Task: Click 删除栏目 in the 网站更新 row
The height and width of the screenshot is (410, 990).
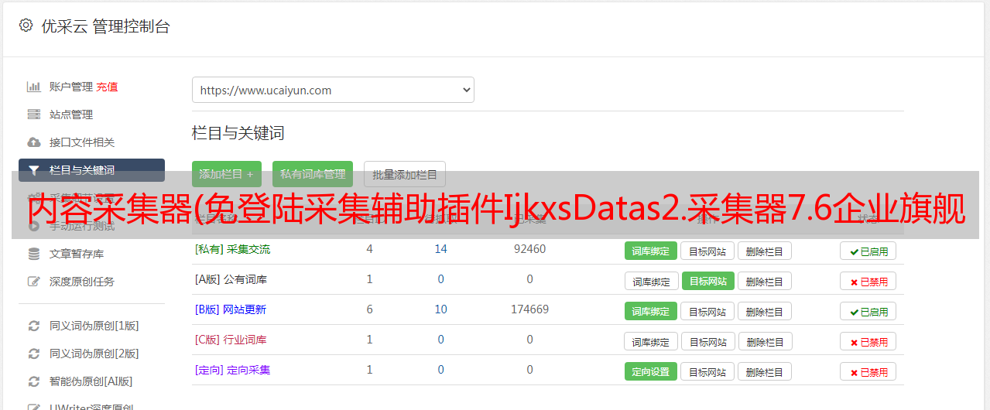Action: coord(765,311)
